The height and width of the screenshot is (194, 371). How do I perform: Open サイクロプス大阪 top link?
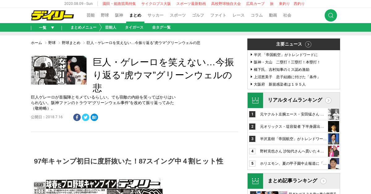(x=156, y=4)
